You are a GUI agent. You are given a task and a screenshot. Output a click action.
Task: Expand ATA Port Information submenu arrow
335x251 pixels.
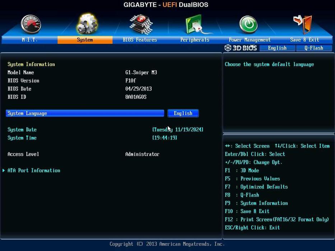coord(4,170)
